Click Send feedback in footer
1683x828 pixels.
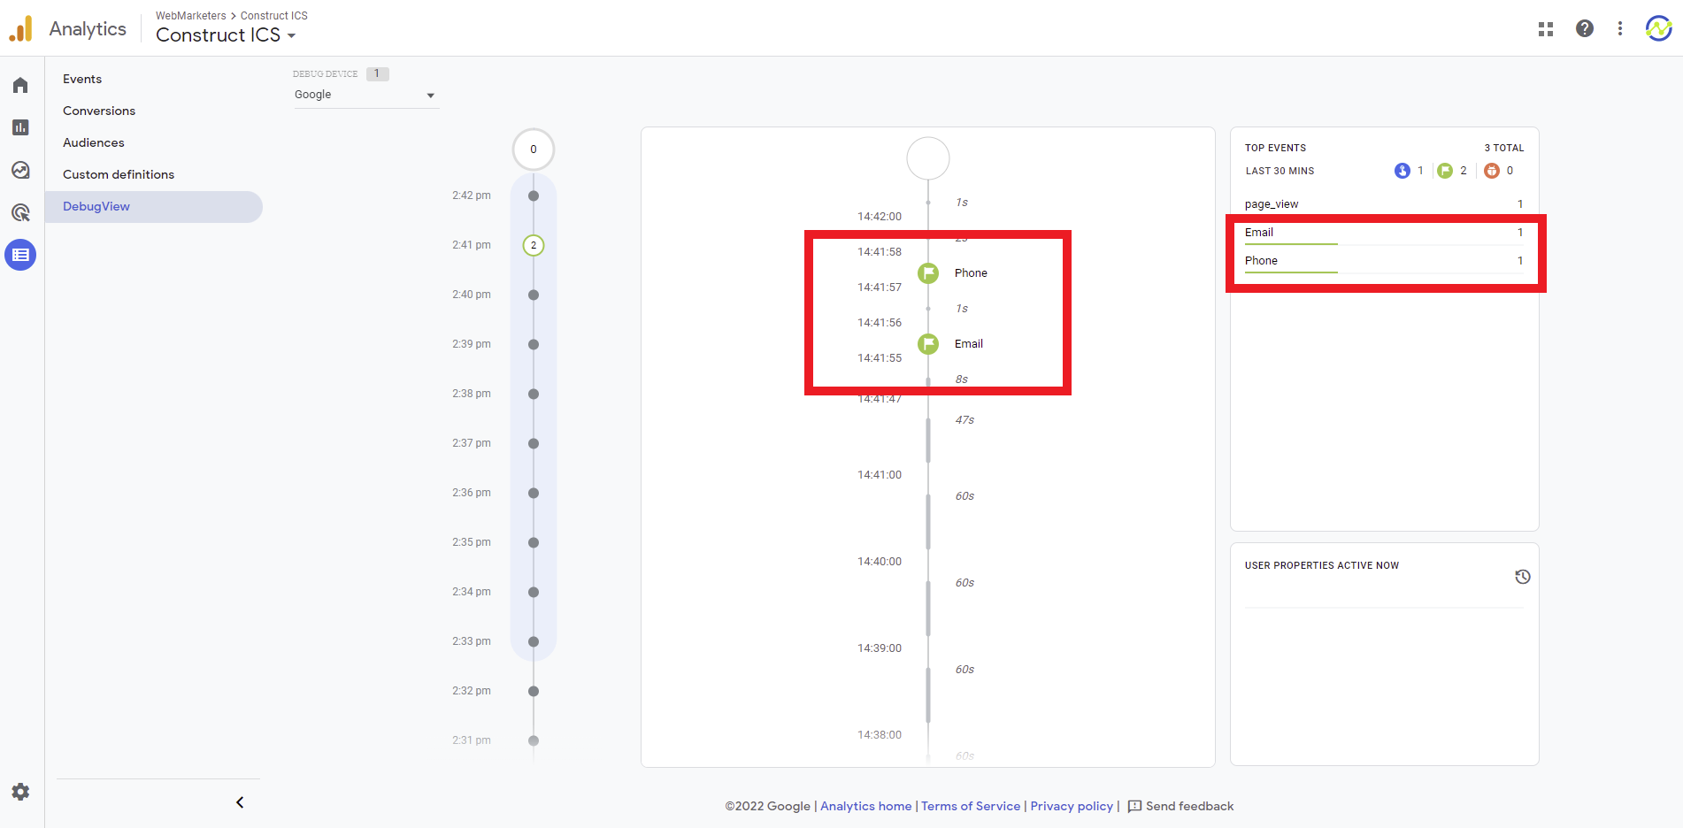coord(1180,806)
